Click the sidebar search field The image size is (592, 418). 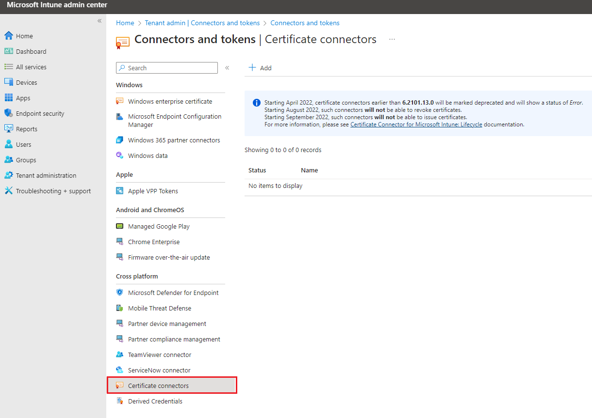pyautogui.click(x=166, y=68)
